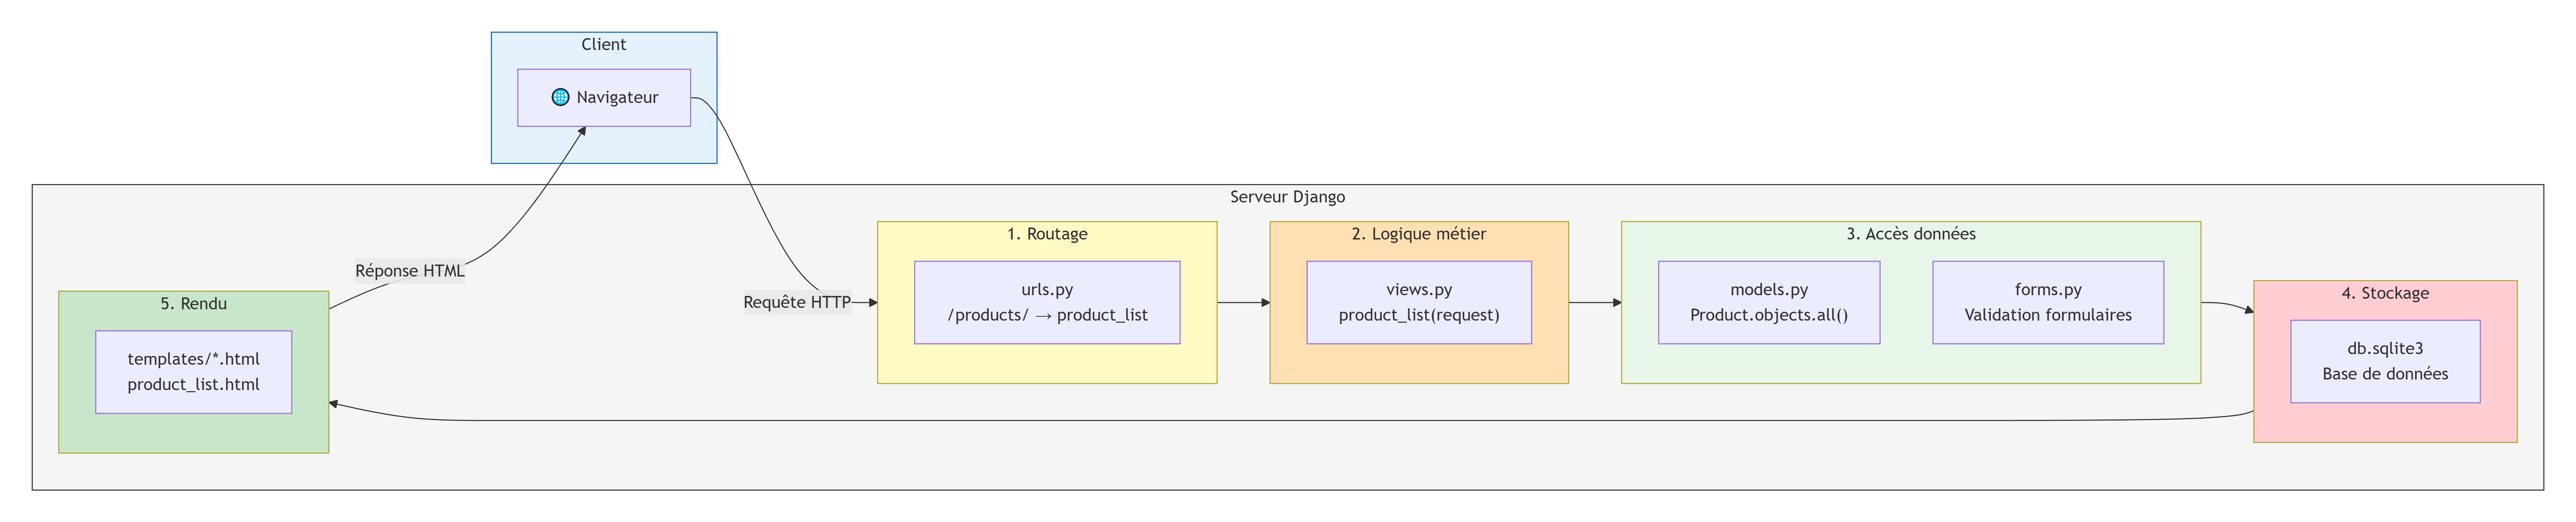Click the '3. Accès données' heading
The height and width of the screenshot is (522, 2576).
(1911, 234)
